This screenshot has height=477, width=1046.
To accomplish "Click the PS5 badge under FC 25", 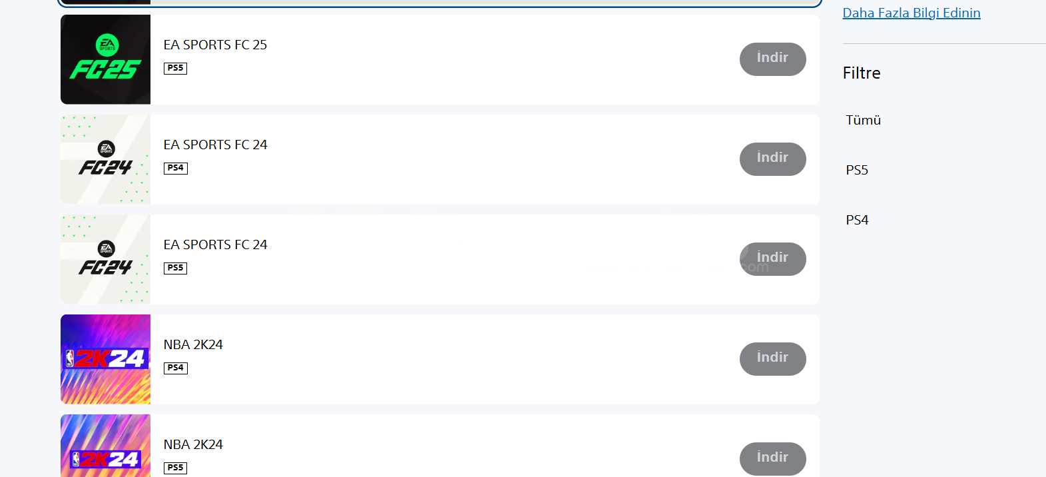I will pyautogui.click(x=175, y=68).
